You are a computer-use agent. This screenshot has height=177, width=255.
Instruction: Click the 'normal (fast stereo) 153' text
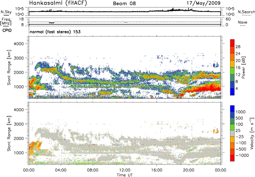tap(55, 32)
